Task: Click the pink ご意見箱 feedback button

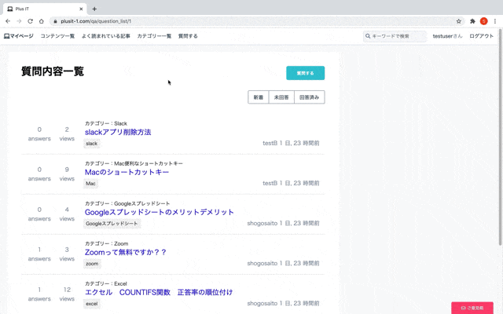Action: tap(472, 308)
